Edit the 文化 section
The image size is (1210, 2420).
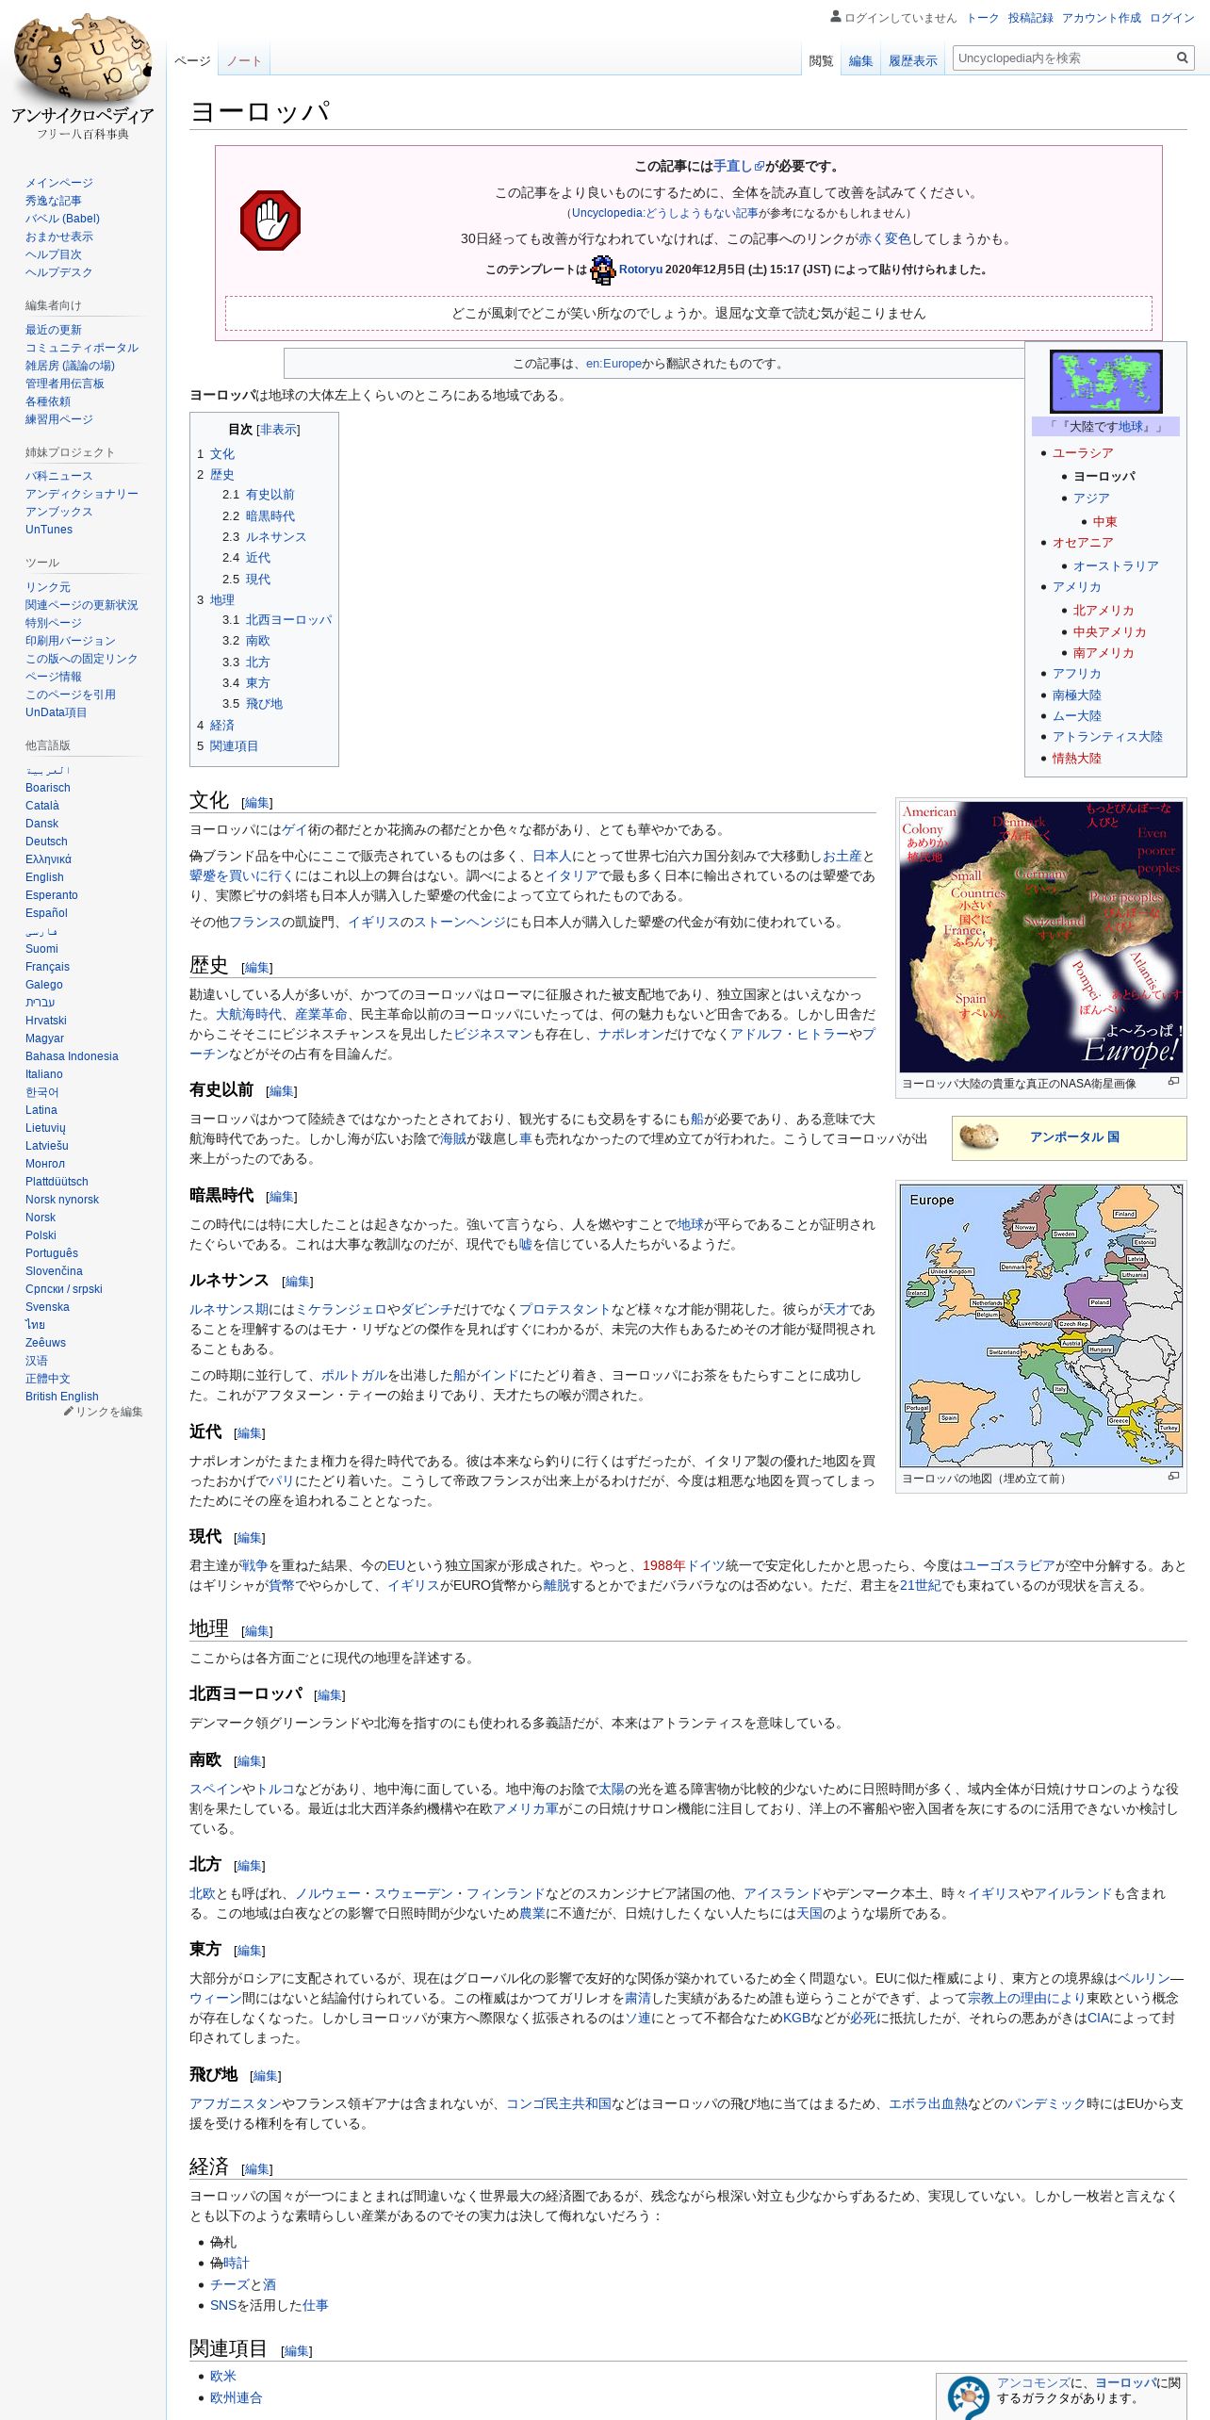pyautogui.click(x=257, y=803)
